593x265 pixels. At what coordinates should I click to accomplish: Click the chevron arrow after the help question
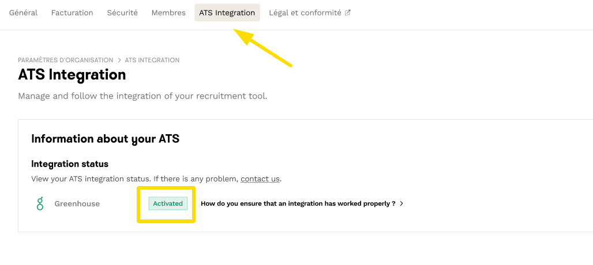(401, 203)
